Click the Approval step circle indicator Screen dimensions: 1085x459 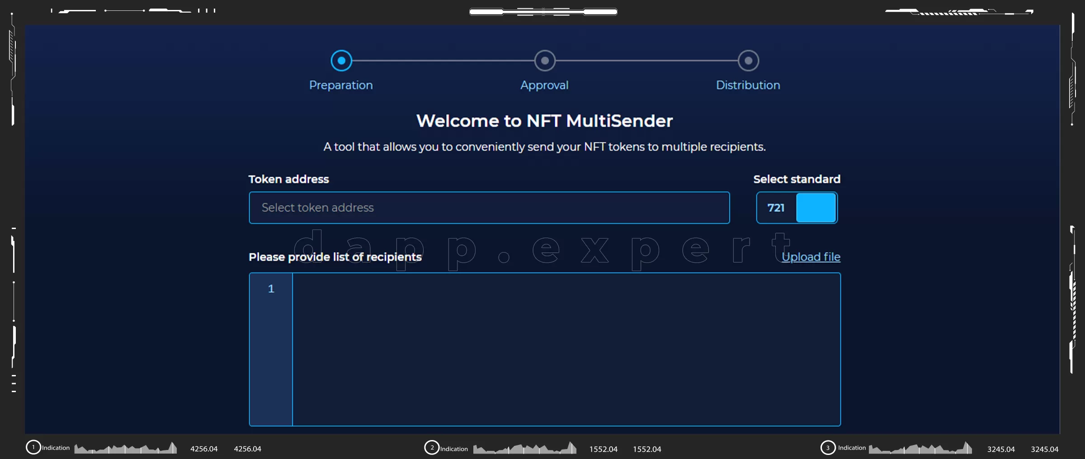545,61
